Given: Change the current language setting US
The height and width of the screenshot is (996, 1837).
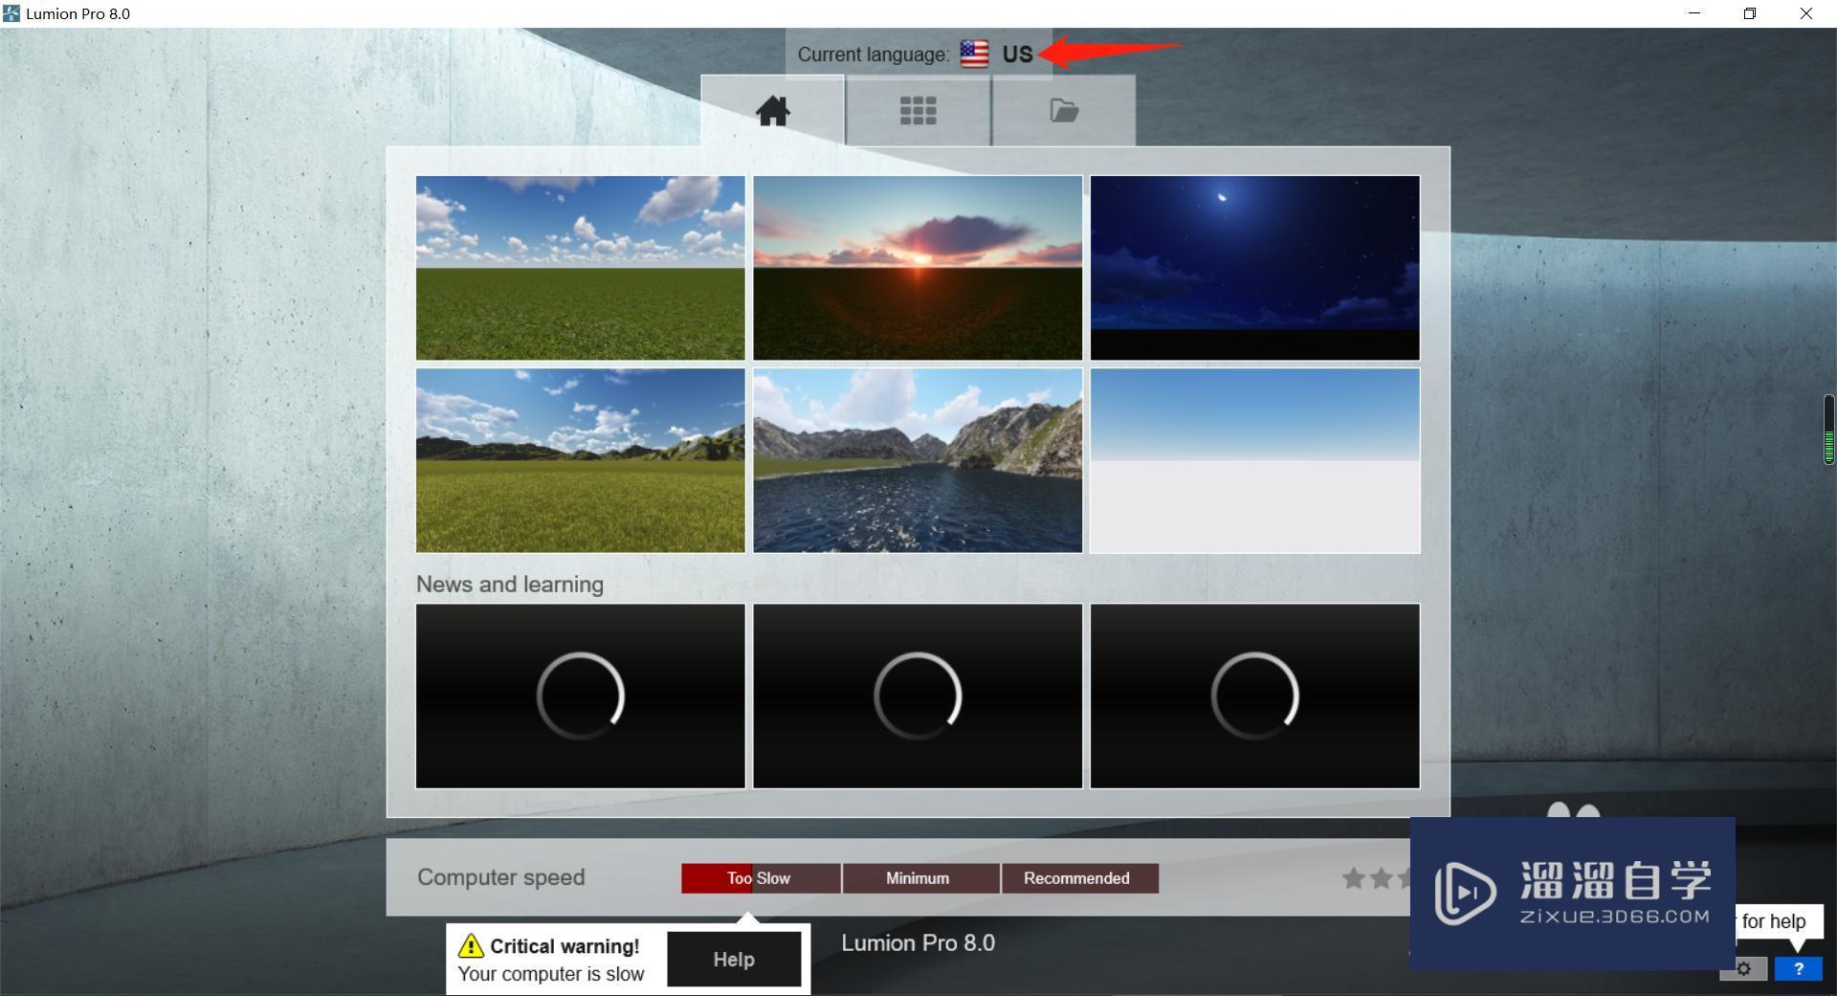Looking at the screenshot, I should coord(1018,55).
